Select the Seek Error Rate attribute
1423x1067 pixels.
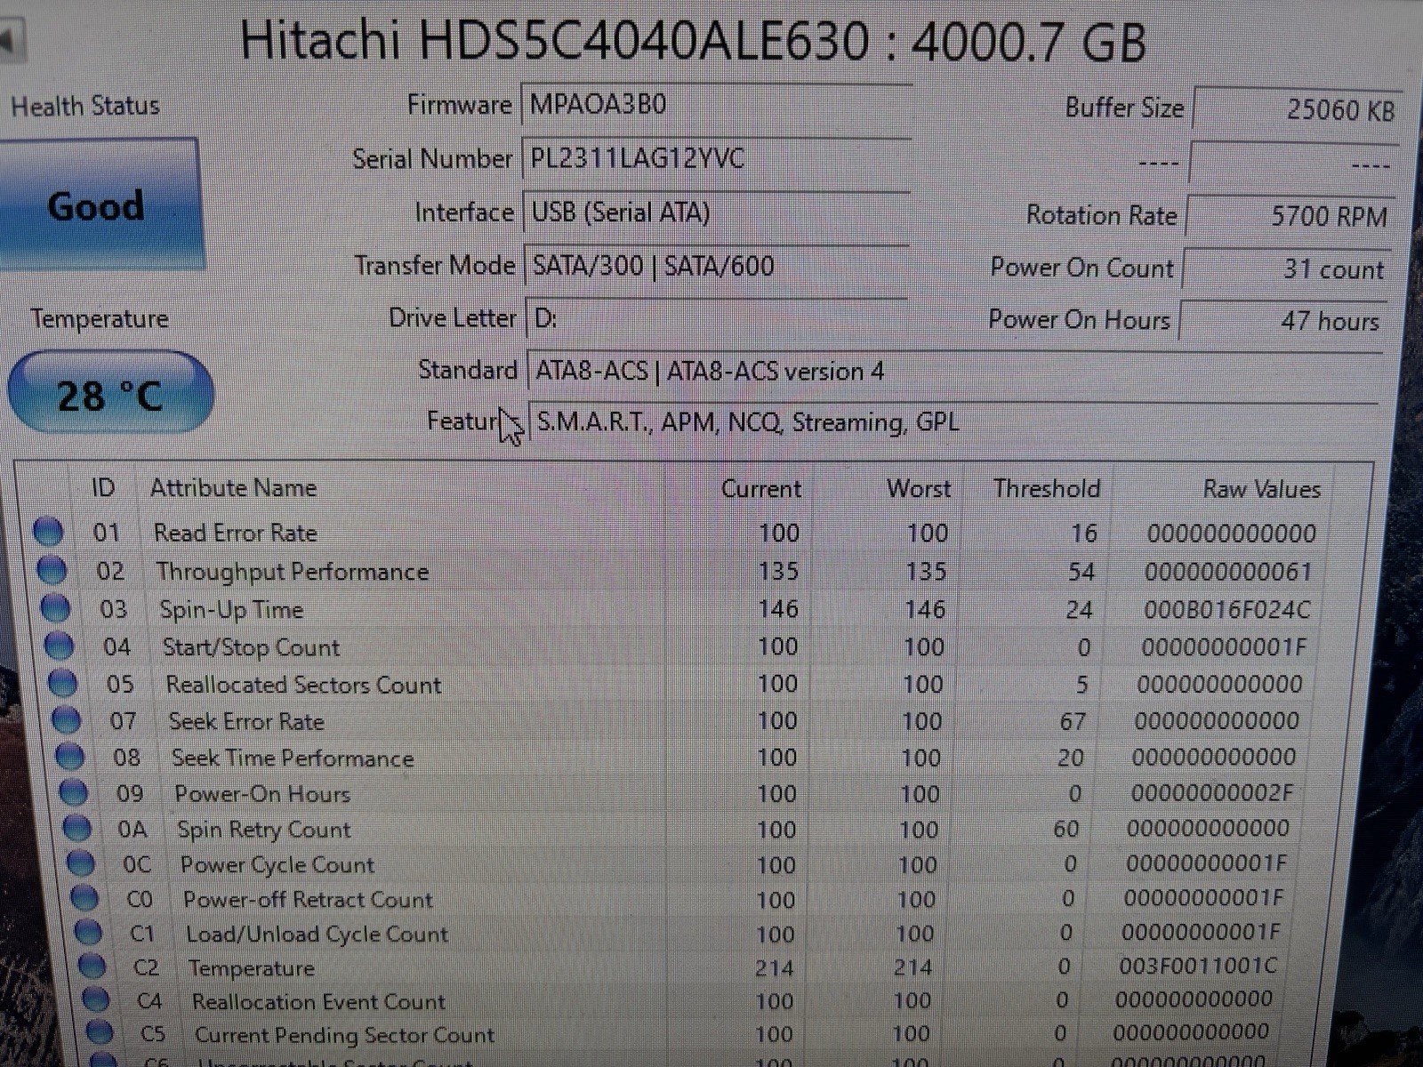click(x=246, y=721)
